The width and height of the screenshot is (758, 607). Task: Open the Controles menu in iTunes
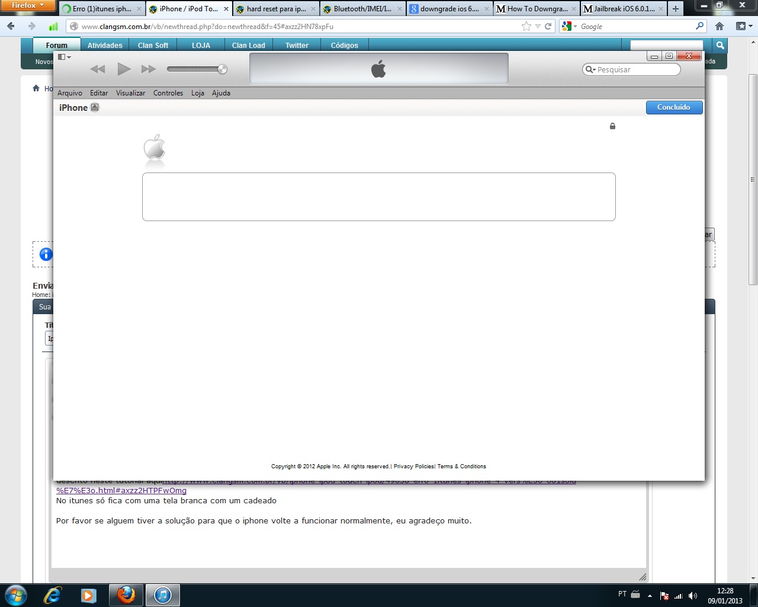(168, 93)
